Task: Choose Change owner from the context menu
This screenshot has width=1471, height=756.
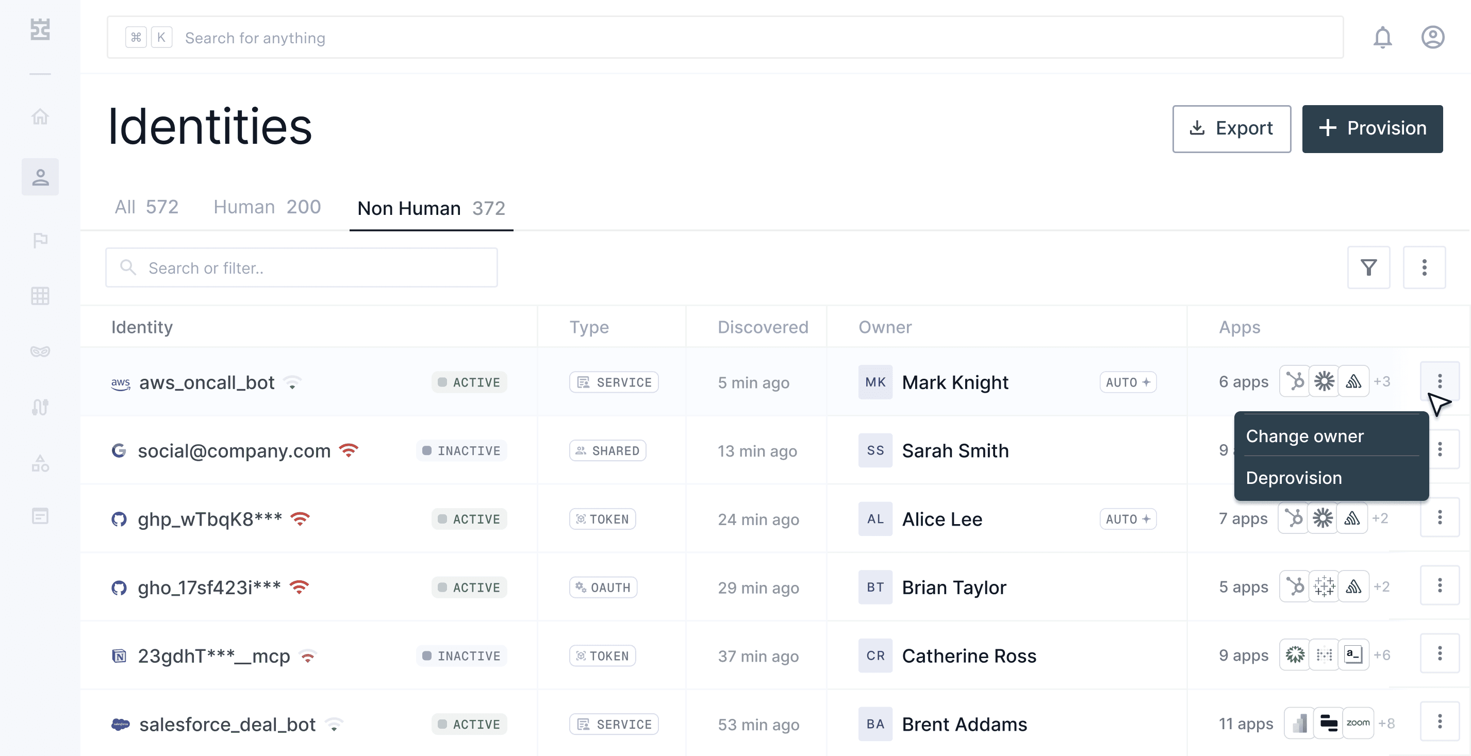Action: [x=1304, y=436]
